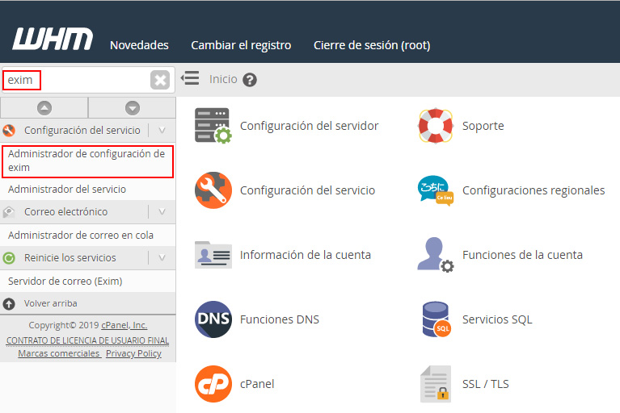
Task: Collapse the Reinicie los servicios sidebar section
Action: tap(162, 258)
